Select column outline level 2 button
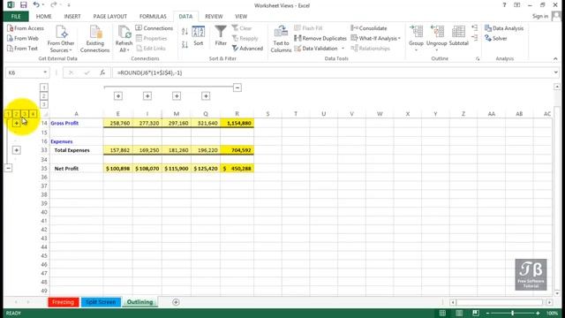Screen dimensions: 565x318 (x=43, y=96)
